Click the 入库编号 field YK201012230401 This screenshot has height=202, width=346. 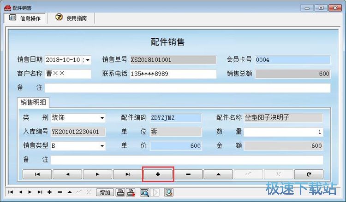[x=78, y=132]
